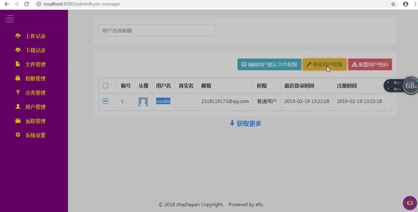Select 用户管理 in the sidebar

(x=35, y=107)
